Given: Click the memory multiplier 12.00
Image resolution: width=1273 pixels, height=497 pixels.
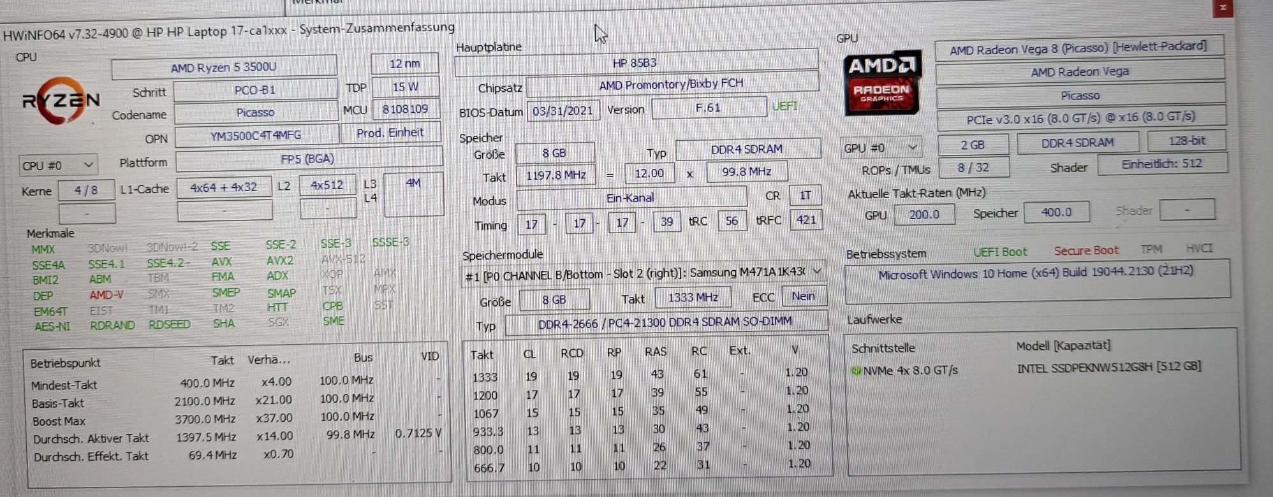Looking at the screenshot, I should [x=649, y=173].
